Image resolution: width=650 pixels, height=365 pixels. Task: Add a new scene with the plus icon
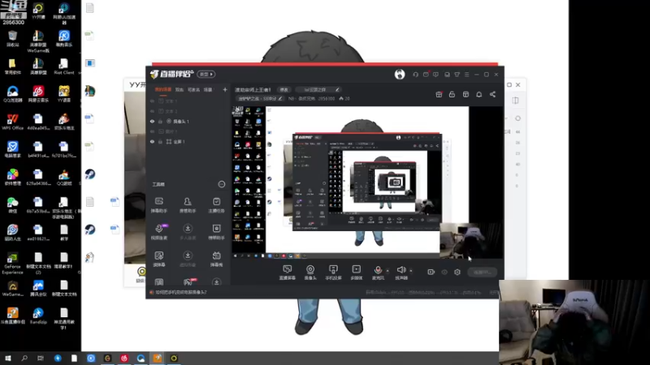225,89
